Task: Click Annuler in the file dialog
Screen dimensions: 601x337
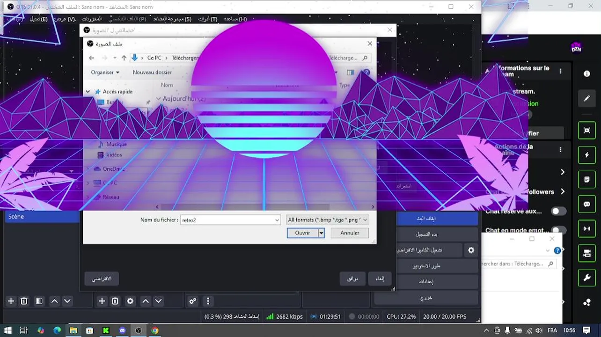Action: click(350, 233)
